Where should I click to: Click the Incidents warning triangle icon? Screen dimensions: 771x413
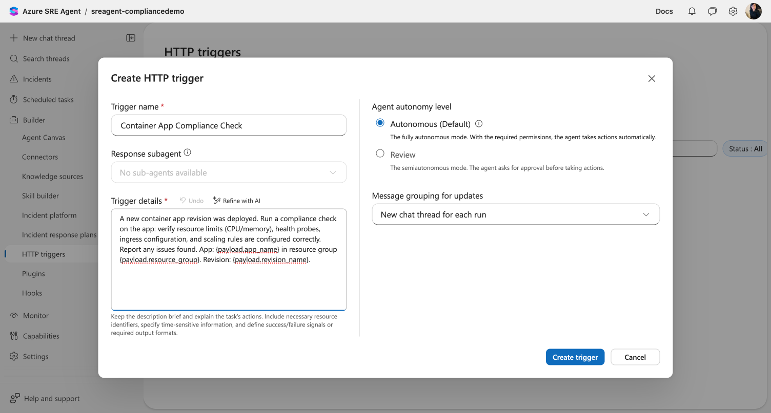tap(14, 79)
